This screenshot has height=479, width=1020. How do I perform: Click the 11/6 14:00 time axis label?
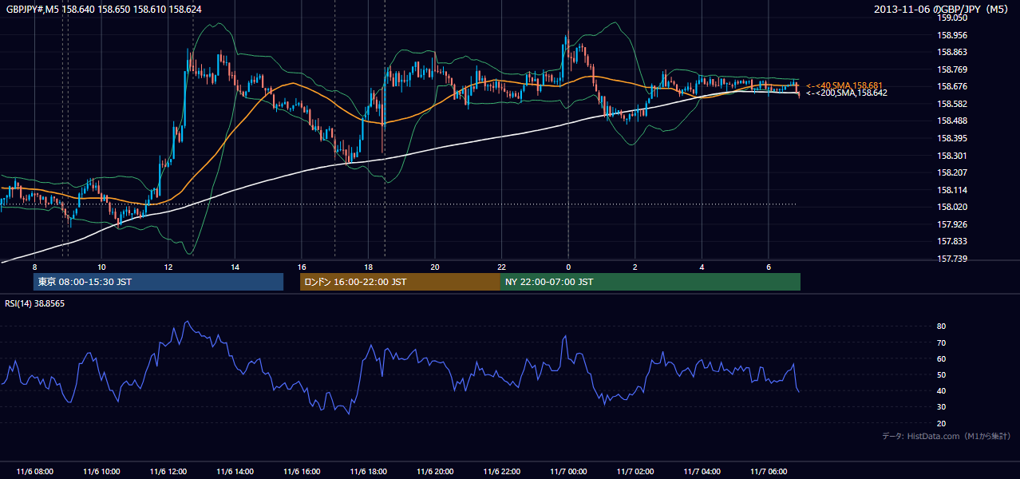[235, 472]
